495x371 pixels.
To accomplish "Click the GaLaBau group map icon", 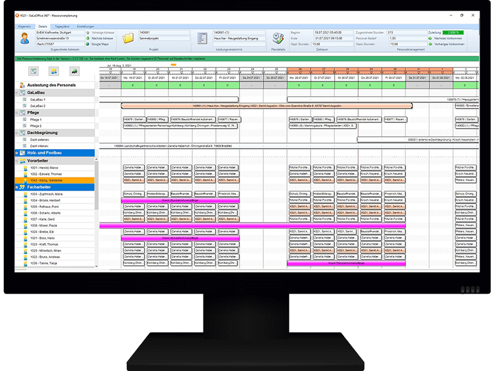I will click(x=22, y=93).
